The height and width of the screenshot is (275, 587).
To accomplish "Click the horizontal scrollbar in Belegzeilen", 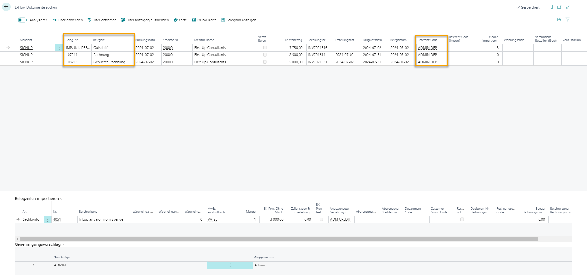I will pyautogui.click(x=279, y=239).
